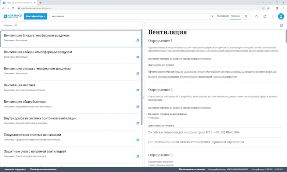
Task: Open notifications bell icon
Action: click(x=273, y=16)
